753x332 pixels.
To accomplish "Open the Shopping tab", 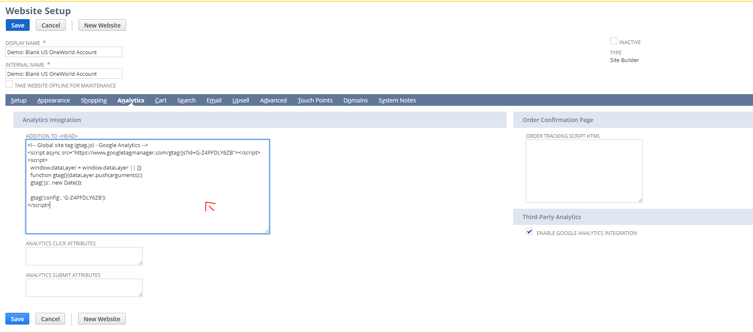I will click(x=94, y=100).
